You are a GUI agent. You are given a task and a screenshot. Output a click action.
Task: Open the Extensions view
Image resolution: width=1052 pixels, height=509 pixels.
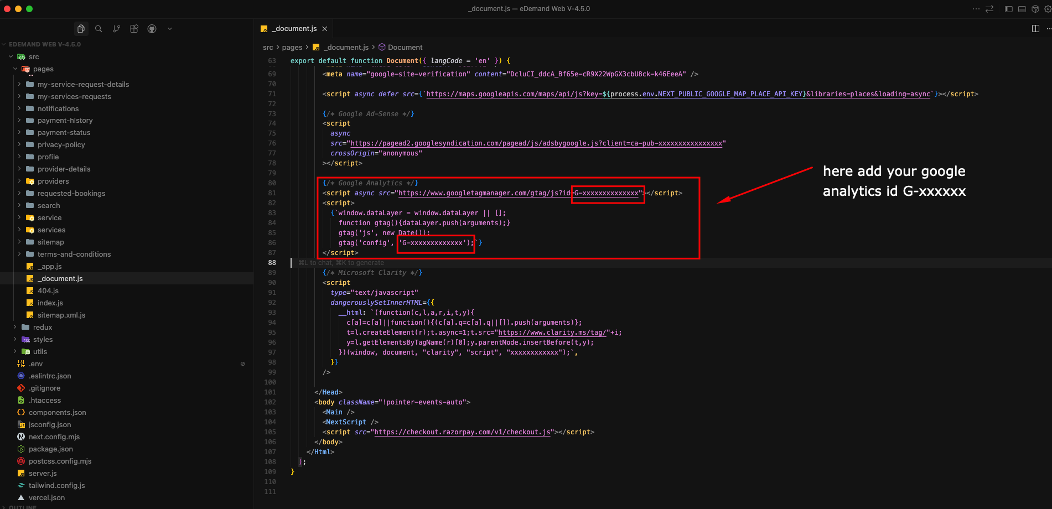point(134,28)
